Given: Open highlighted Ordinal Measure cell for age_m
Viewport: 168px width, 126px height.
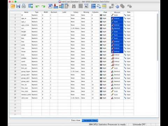Looking at the screenshot, I should [x=117, y=18].
